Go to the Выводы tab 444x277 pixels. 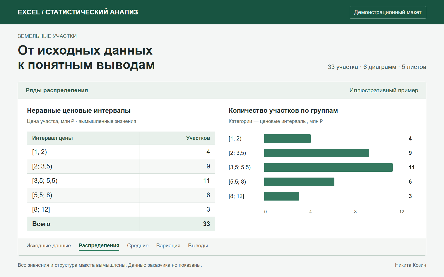coord(198,246)
